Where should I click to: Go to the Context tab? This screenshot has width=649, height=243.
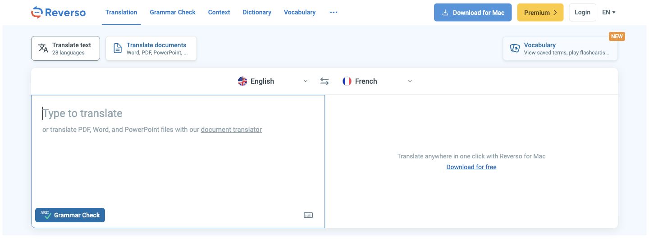pos(219,12)
